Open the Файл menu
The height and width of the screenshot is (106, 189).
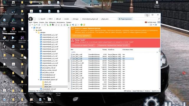(x=31, y=22)
